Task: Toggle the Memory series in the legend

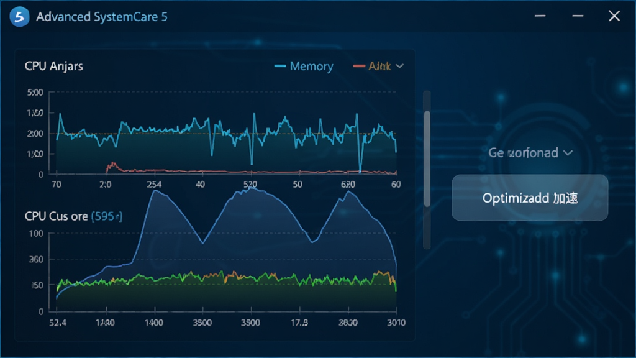Action: point(304,66)
